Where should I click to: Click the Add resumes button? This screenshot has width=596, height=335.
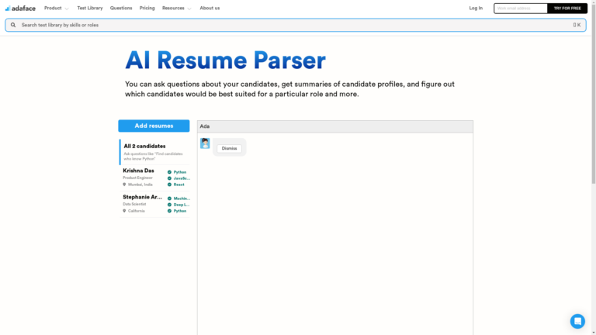pyautogui.click(x=154, y=126)
